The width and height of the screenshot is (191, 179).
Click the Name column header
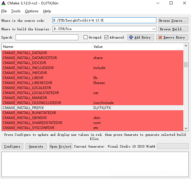click(47, 47)
